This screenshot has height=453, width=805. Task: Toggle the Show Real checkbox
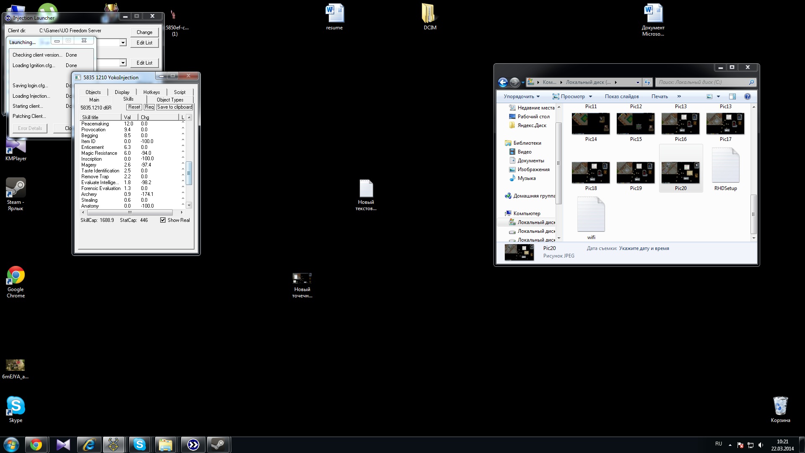click(163, 220)
